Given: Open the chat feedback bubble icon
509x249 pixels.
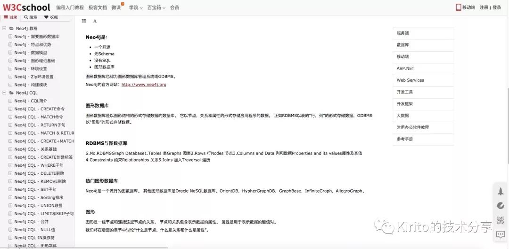Looking at the screenshot, I should (501, 234).
